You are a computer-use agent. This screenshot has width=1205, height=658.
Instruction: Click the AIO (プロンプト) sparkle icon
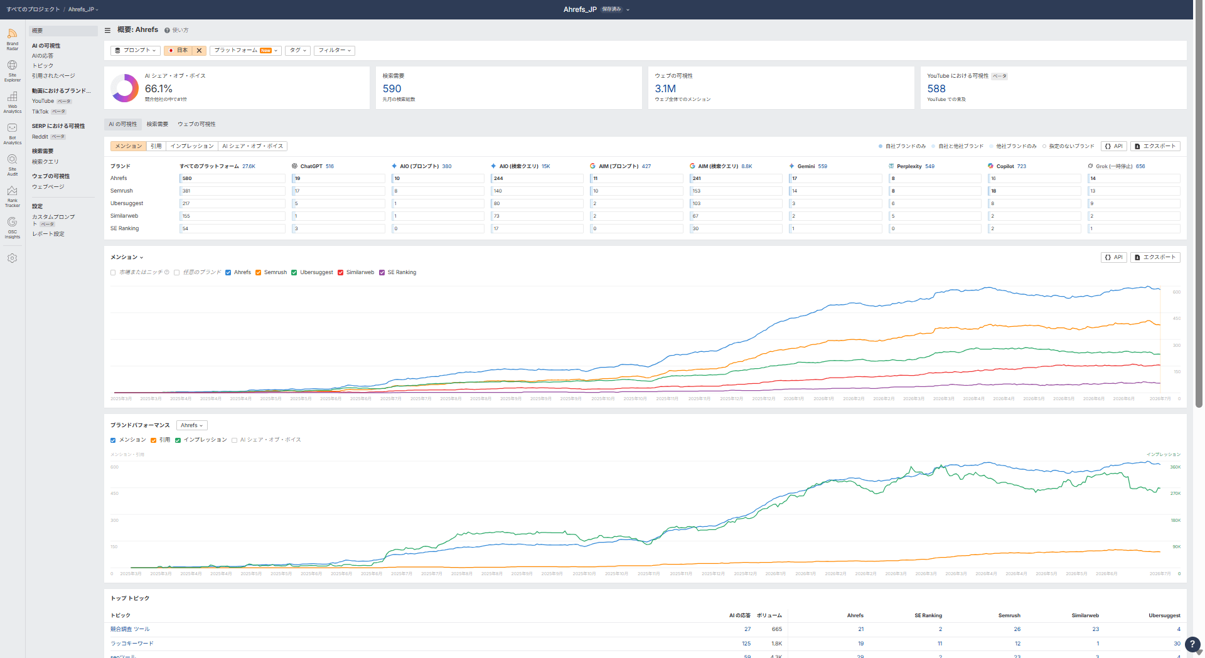tap(394, 166)
